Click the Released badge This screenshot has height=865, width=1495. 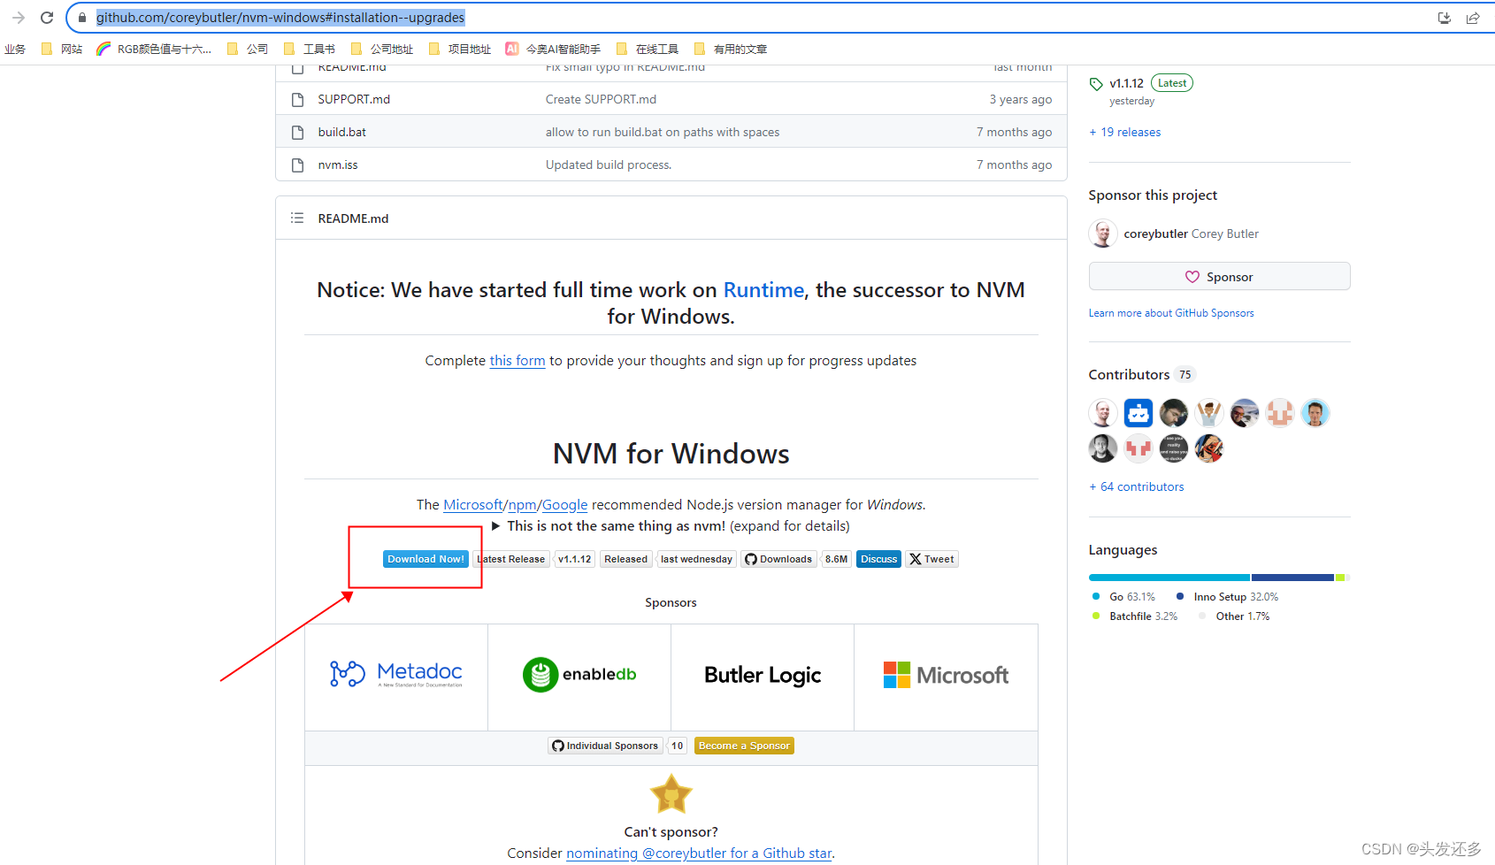626,559
